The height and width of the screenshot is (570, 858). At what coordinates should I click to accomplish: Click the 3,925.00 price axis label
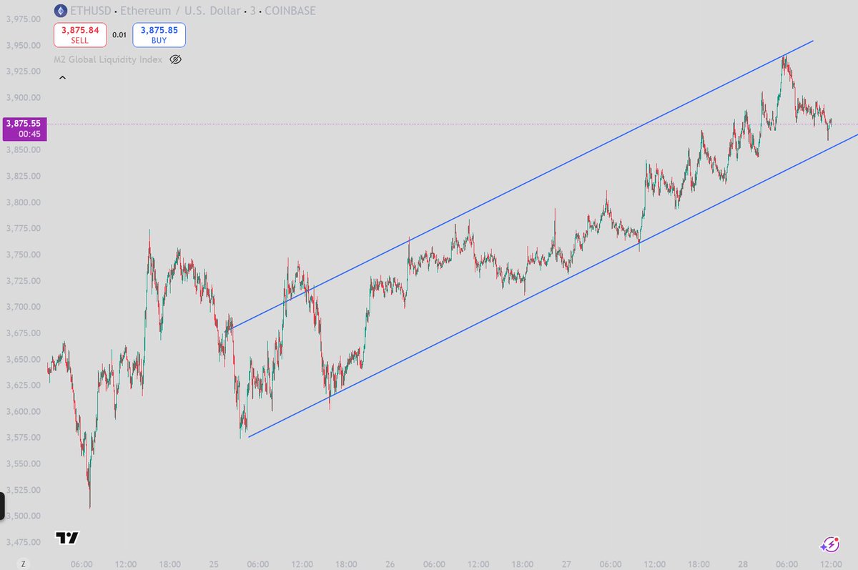pyautogui.click(x=23, y=72)
